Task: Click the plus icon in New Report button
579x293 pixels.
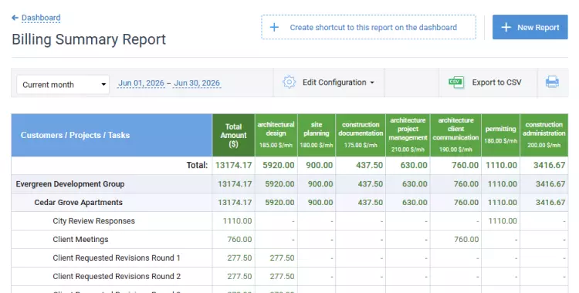Action: click(x=506, y=27)
